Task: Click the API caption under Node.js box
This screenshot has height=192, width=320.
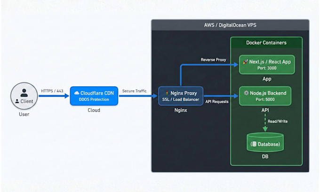Action: click(x=265, y=110)
